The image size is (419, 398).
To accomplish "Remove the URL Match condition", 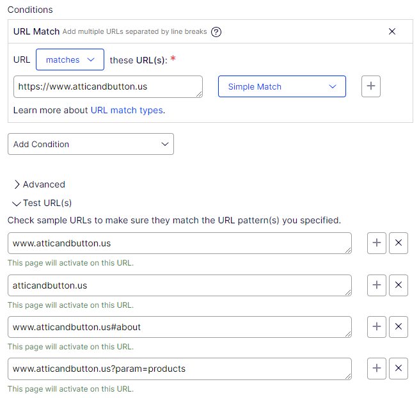I will click(x=392, y=31).
